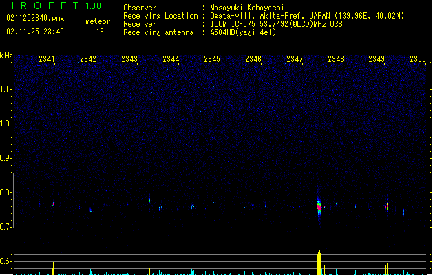This screenshot has height=275, width=433.
Task: Click the ICOM IC-575 receiver text
Action: pos(276,24)
